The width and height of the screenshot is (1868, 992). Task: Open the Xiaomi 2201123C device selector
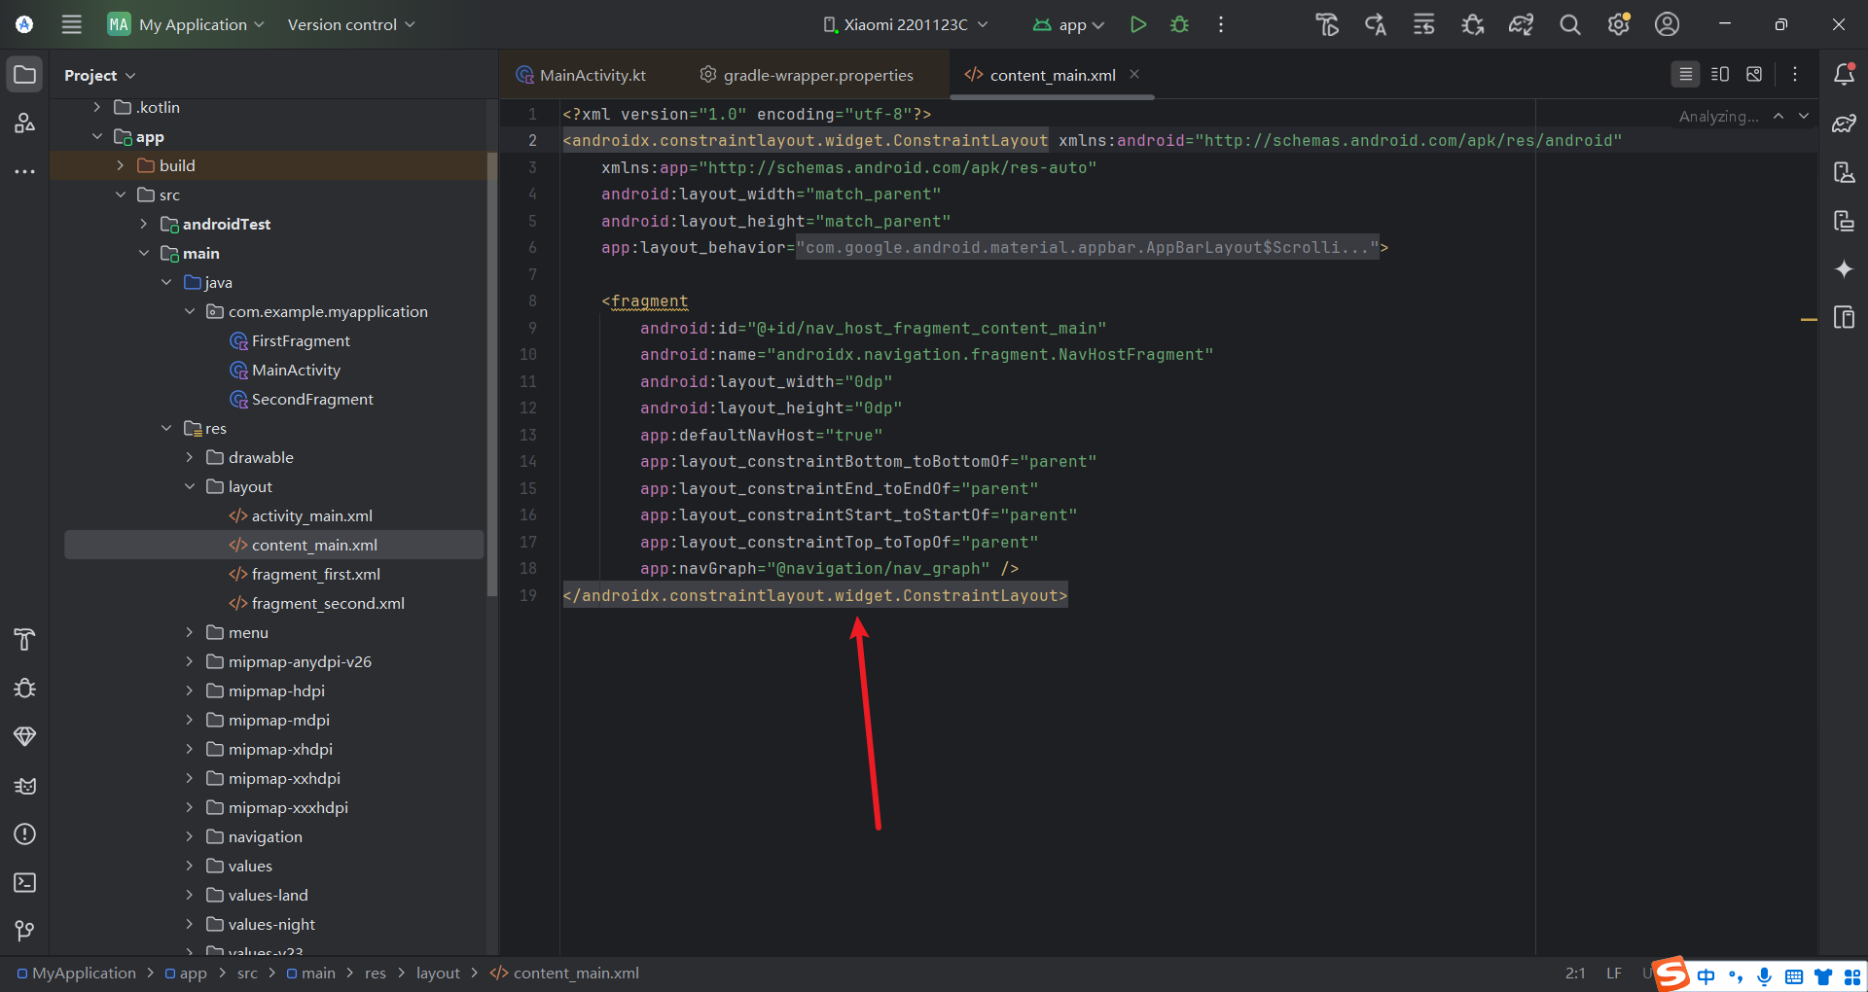click(x=906, y=24)
